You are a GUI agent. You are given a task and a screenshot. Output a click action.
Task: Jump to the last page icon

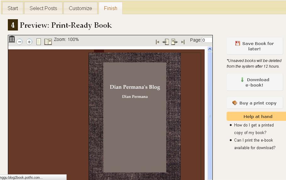pos(183,42)
